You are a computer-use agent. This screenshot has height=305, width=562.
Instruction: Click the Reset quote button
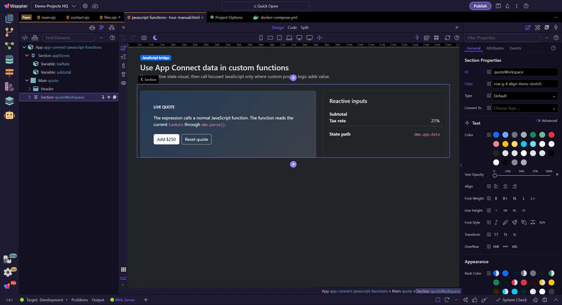(x=197, y=139)
